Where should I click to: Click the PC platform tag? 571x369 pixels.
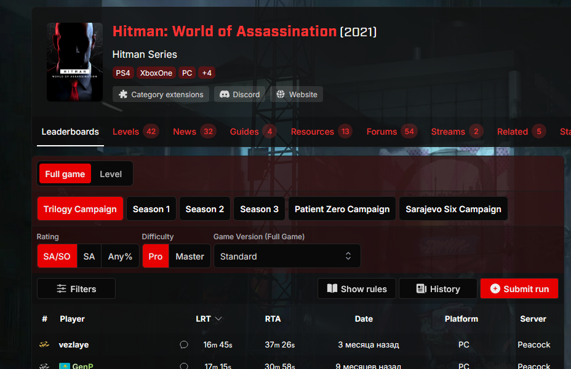pyautogui.click(x=187, y=73)
